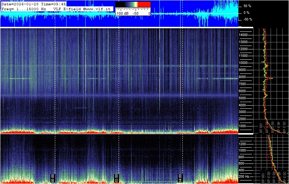Click the Freq= 1...15000 Hz label
This screenshot has height=184, width=289.
click(24, 9)
